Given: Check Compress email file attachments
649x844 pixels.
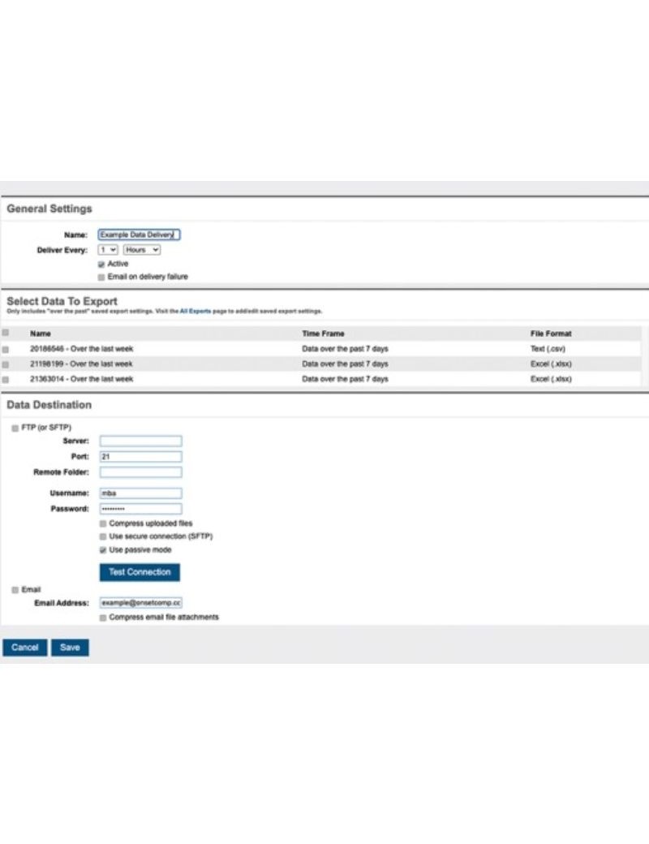Looking at the screenshot, I should click(x=102, y=618).
